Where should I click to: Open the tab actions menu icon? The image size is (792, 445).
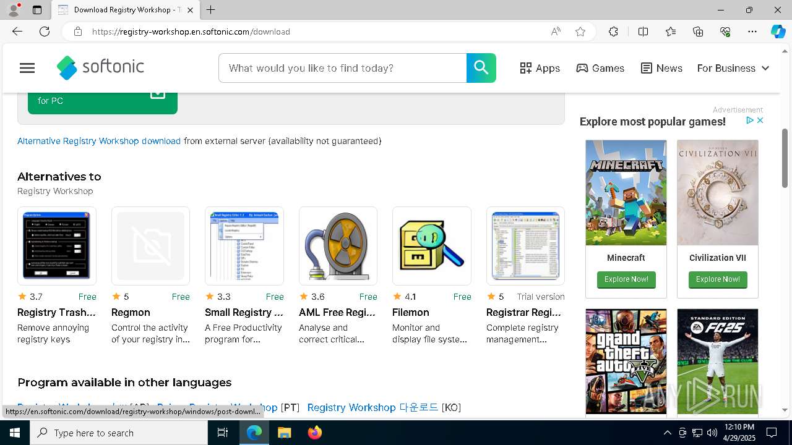point(37,10)
